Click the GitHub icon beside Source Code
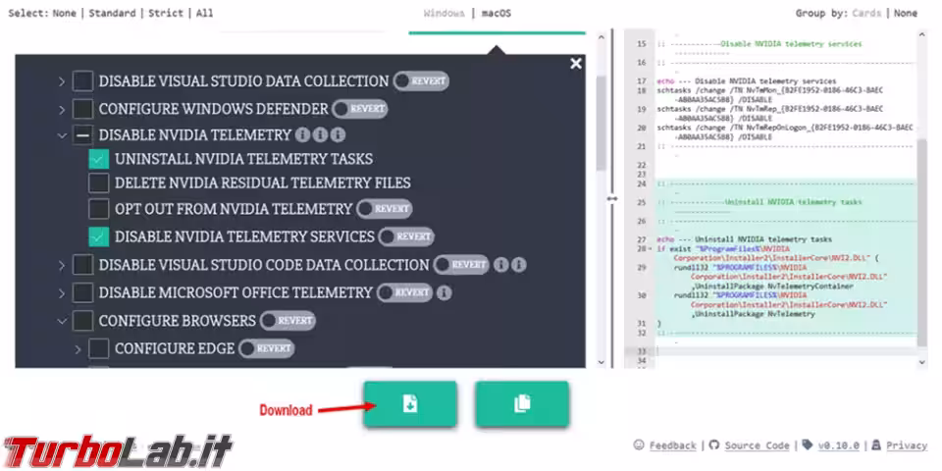The image size is (942, 471). click(x=714, y=445)
